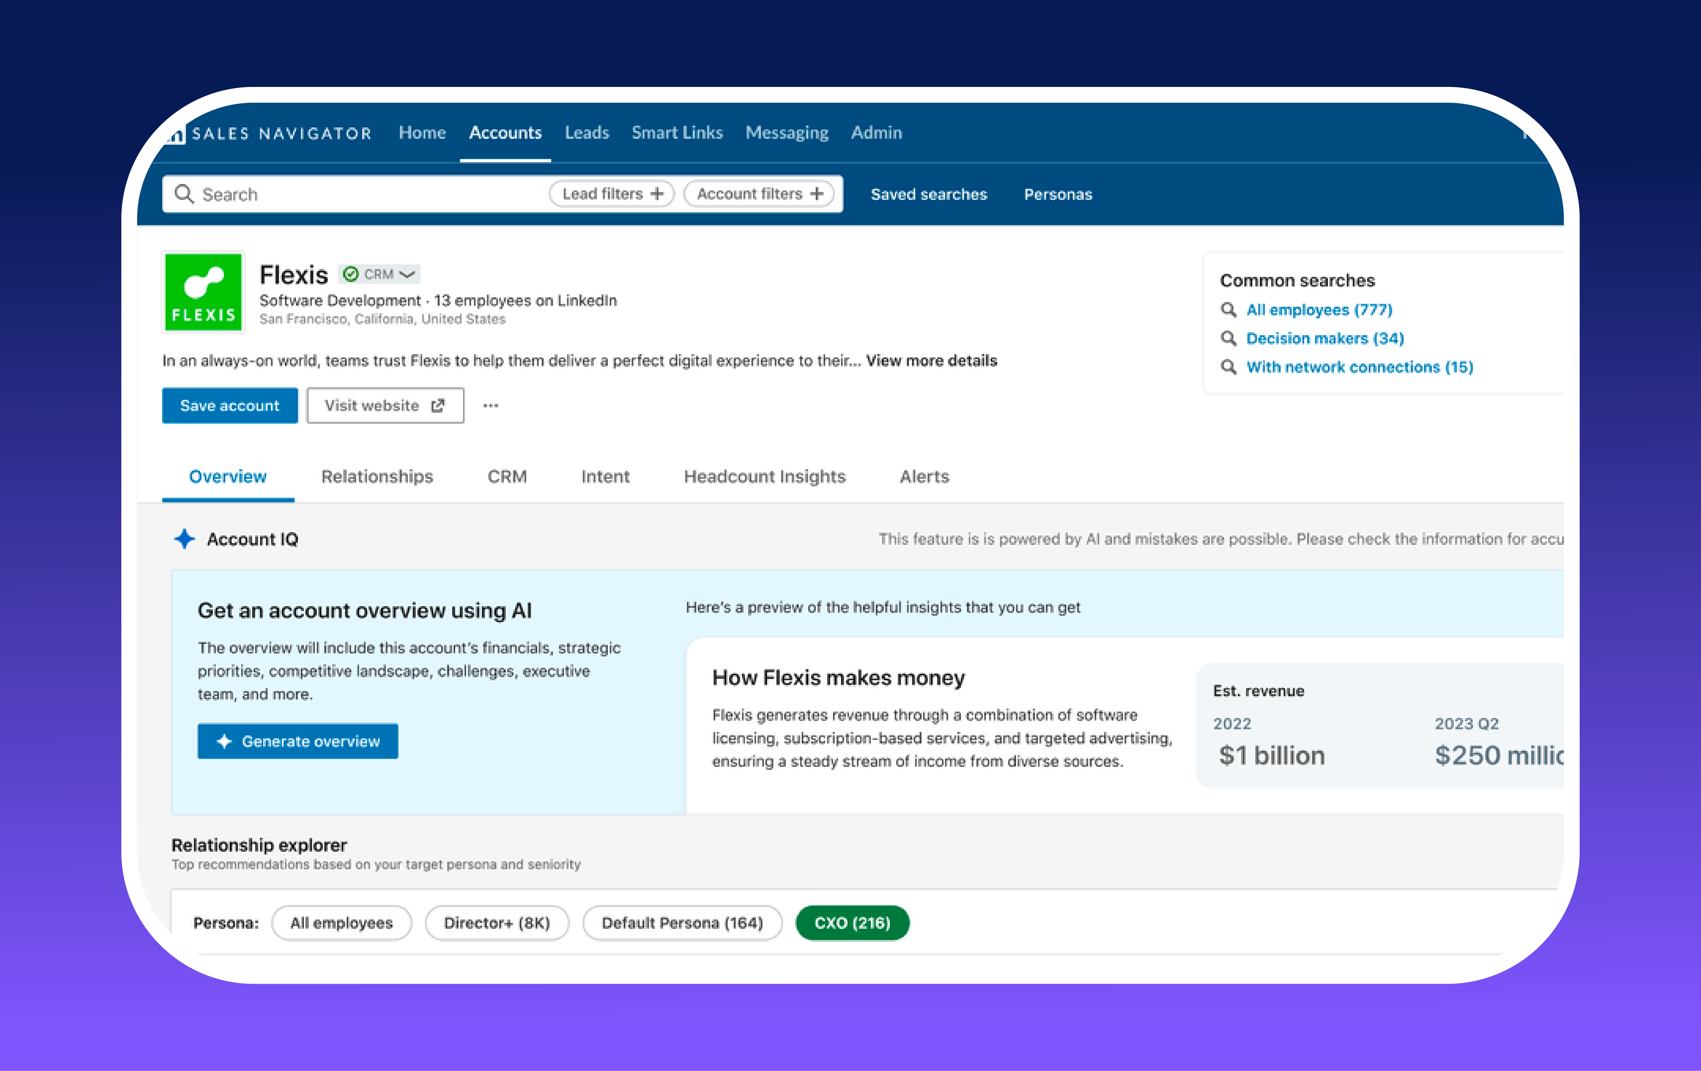Click the View more details link
1701x1071 pixels.
[931, 361]
